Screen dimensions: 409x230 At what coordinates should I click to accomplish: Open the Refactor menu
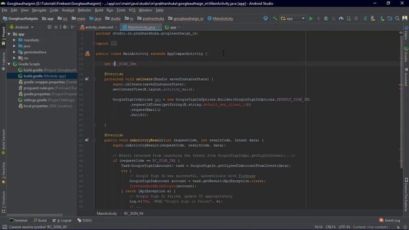(x=84, y=10)
